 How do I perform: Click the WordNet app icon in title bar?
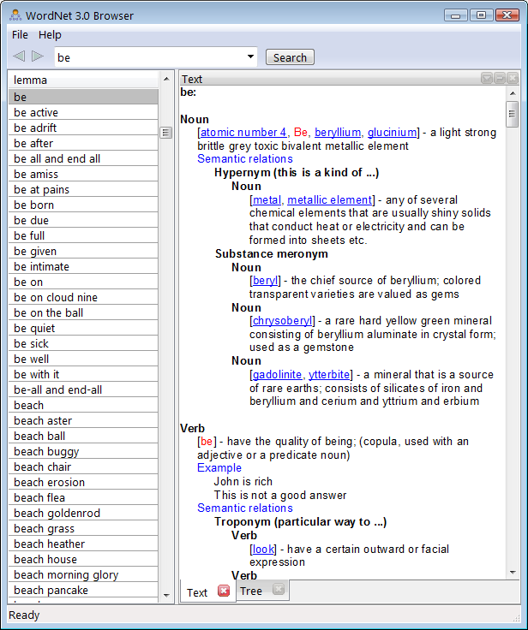pyautogui.click(x=15, y=15)
